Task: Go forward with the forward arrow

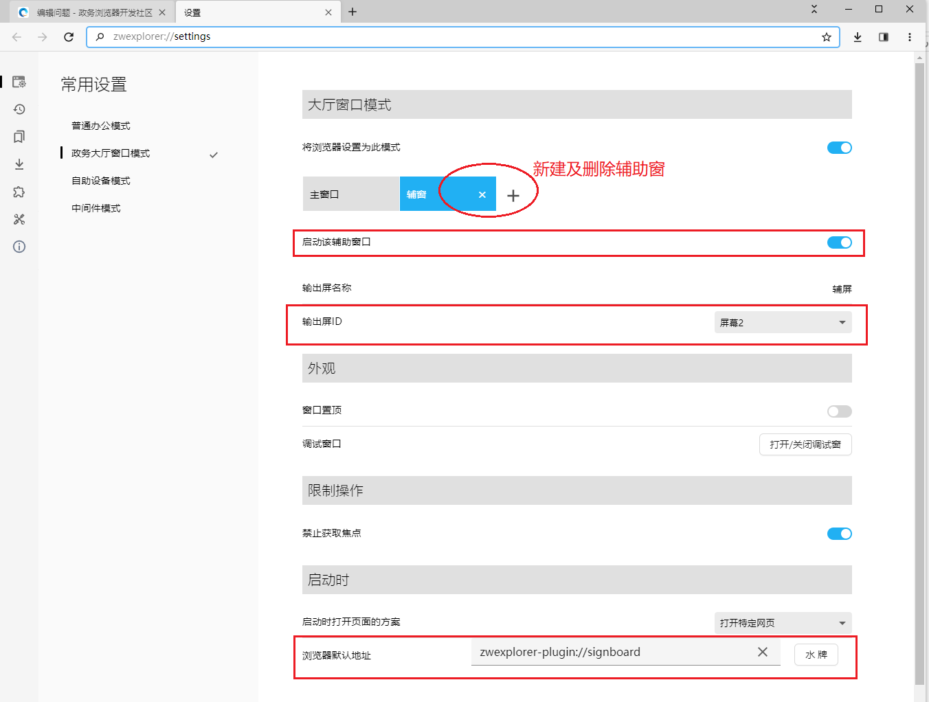Action: tap(43, 37)
